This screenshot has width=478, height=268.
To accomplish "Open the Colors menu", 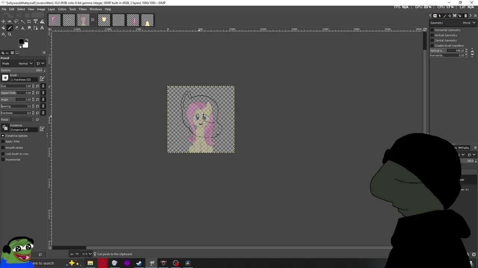I will pos(62,9).
